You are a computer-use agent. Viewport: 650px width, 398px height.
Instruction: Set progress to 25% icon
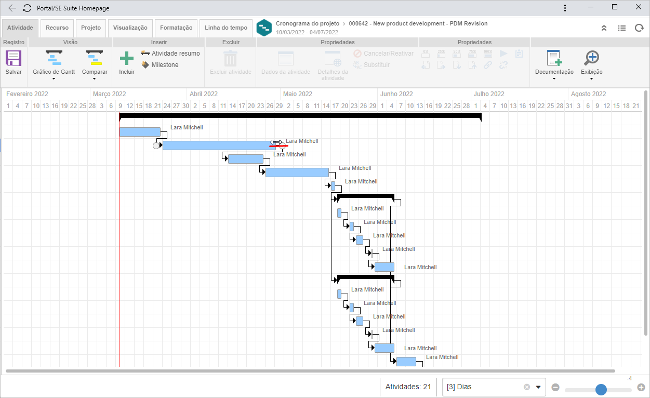click(x=441, y=53)
